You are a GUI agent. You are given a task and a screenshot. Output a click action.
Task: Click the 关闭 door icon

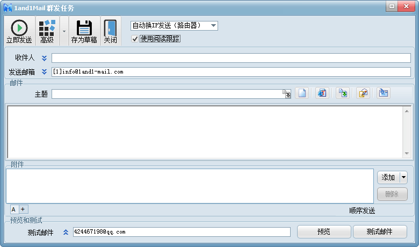click(110, 31)
